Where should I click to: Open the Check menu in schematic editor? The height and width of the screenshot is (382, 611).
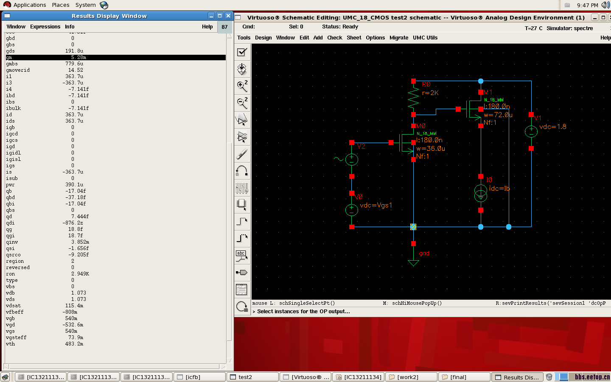click(334, 38)
